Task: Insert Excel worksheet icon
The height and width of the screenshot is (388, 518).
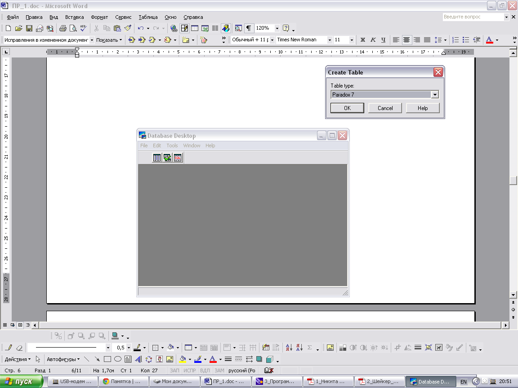Action: click(205, 28)
